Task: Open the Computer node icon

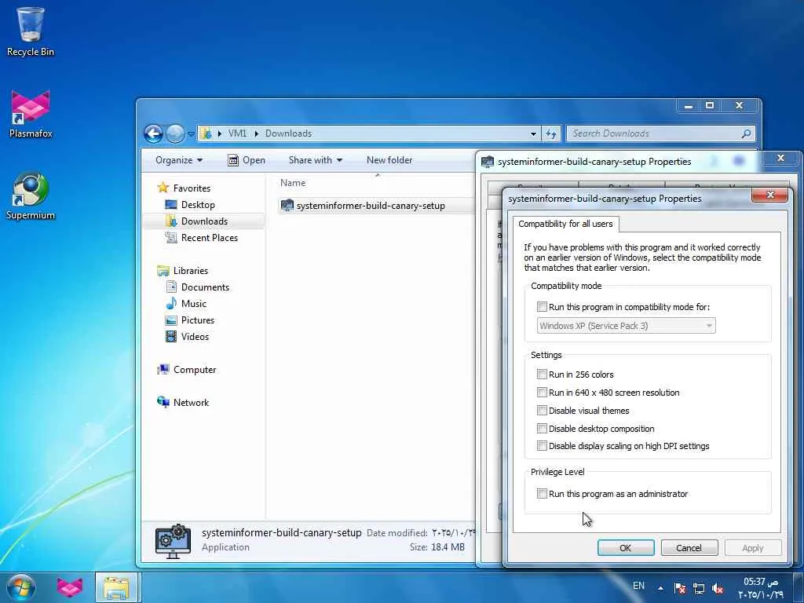Action: pos(163,369)
